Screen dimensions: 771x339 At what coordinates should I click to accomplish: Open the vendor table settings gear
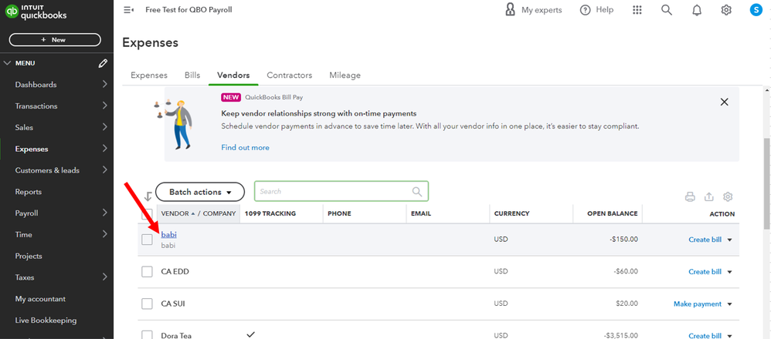728,196
